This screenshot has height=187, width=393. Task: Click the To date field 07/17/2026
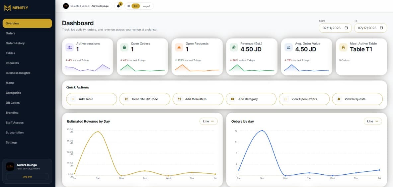370,28
